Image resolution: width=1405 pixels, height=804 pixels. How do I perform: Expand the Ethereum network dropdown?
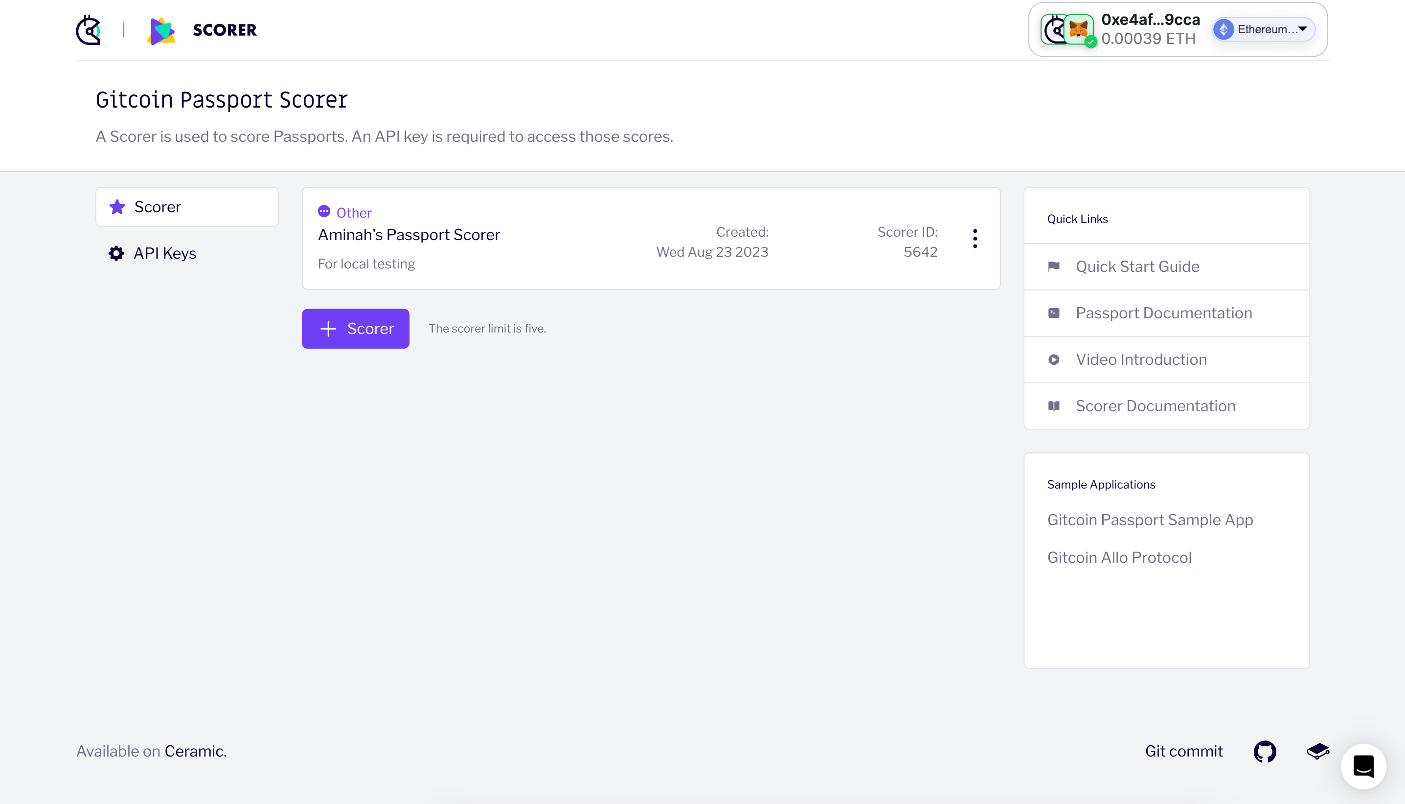1263,29
